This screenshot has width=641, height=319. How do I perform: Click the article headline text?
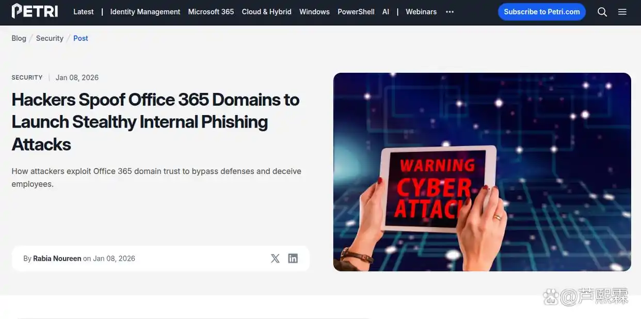point(155,122)
